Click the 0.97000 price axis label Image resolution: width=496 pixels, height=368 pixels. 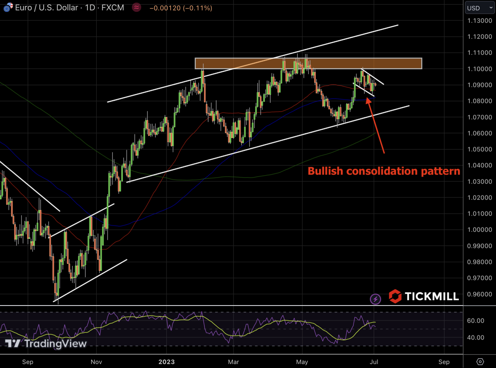pyautogui.click(x=480, y=278)
